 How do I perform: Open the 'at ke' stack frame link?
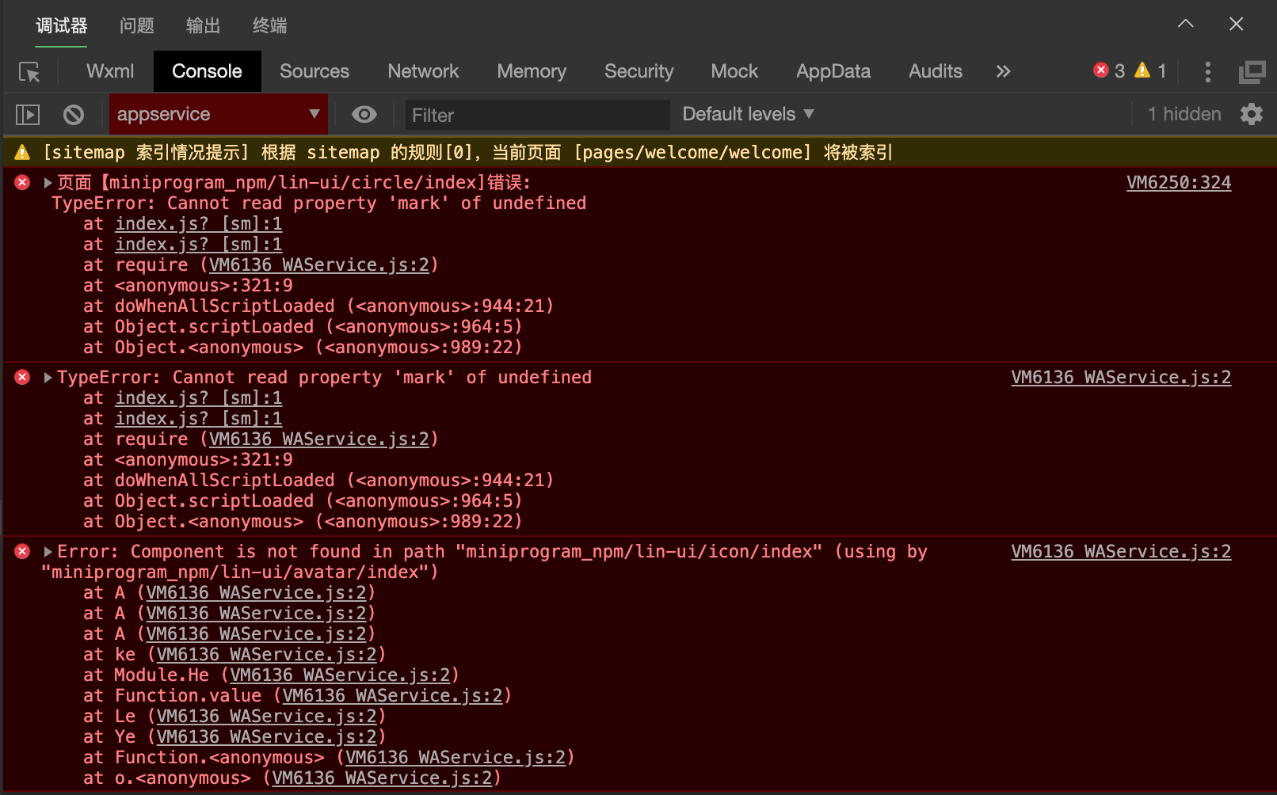pyautogui.click(x=267, y=655)
